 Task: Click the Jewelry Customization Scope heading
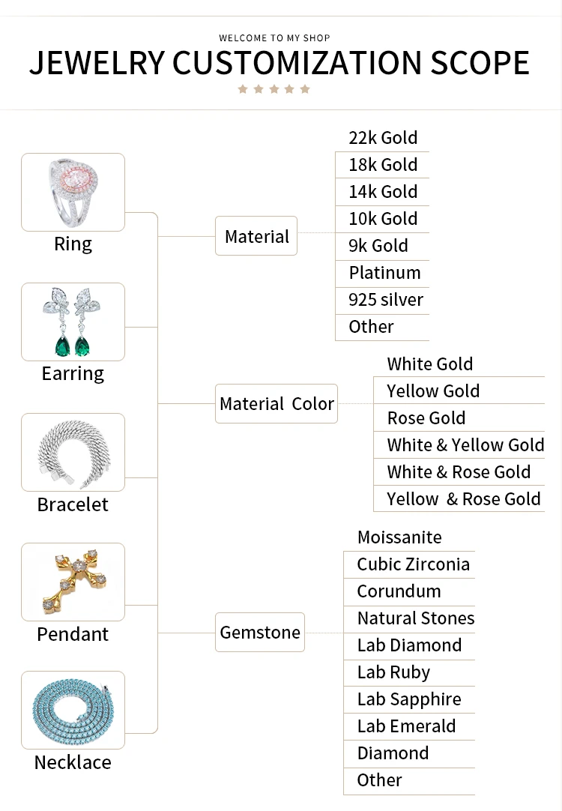point(280,63)
